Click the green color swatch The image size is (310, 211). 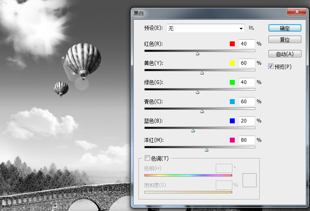[x=232, y=82]
